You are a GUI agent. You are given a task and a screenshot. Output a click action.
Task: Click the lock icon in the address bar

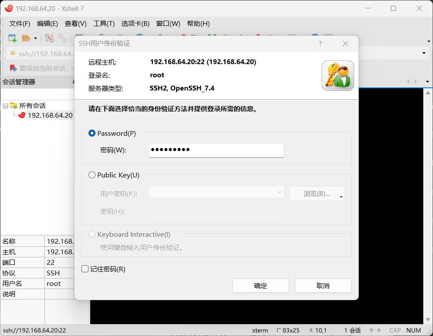point(12,53)
